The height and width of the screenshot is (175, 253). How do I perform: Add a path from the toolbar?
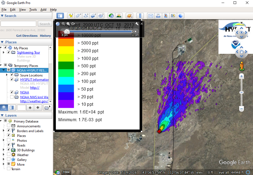[x=86, y=16]
